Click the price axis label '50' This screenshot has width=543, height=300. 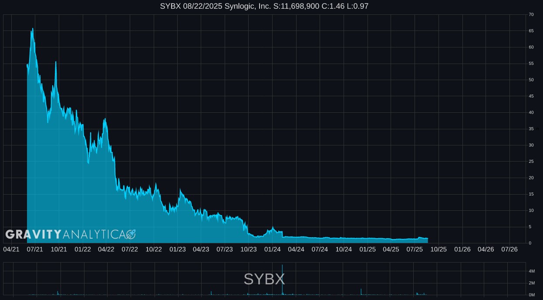[x=531, y=80]
